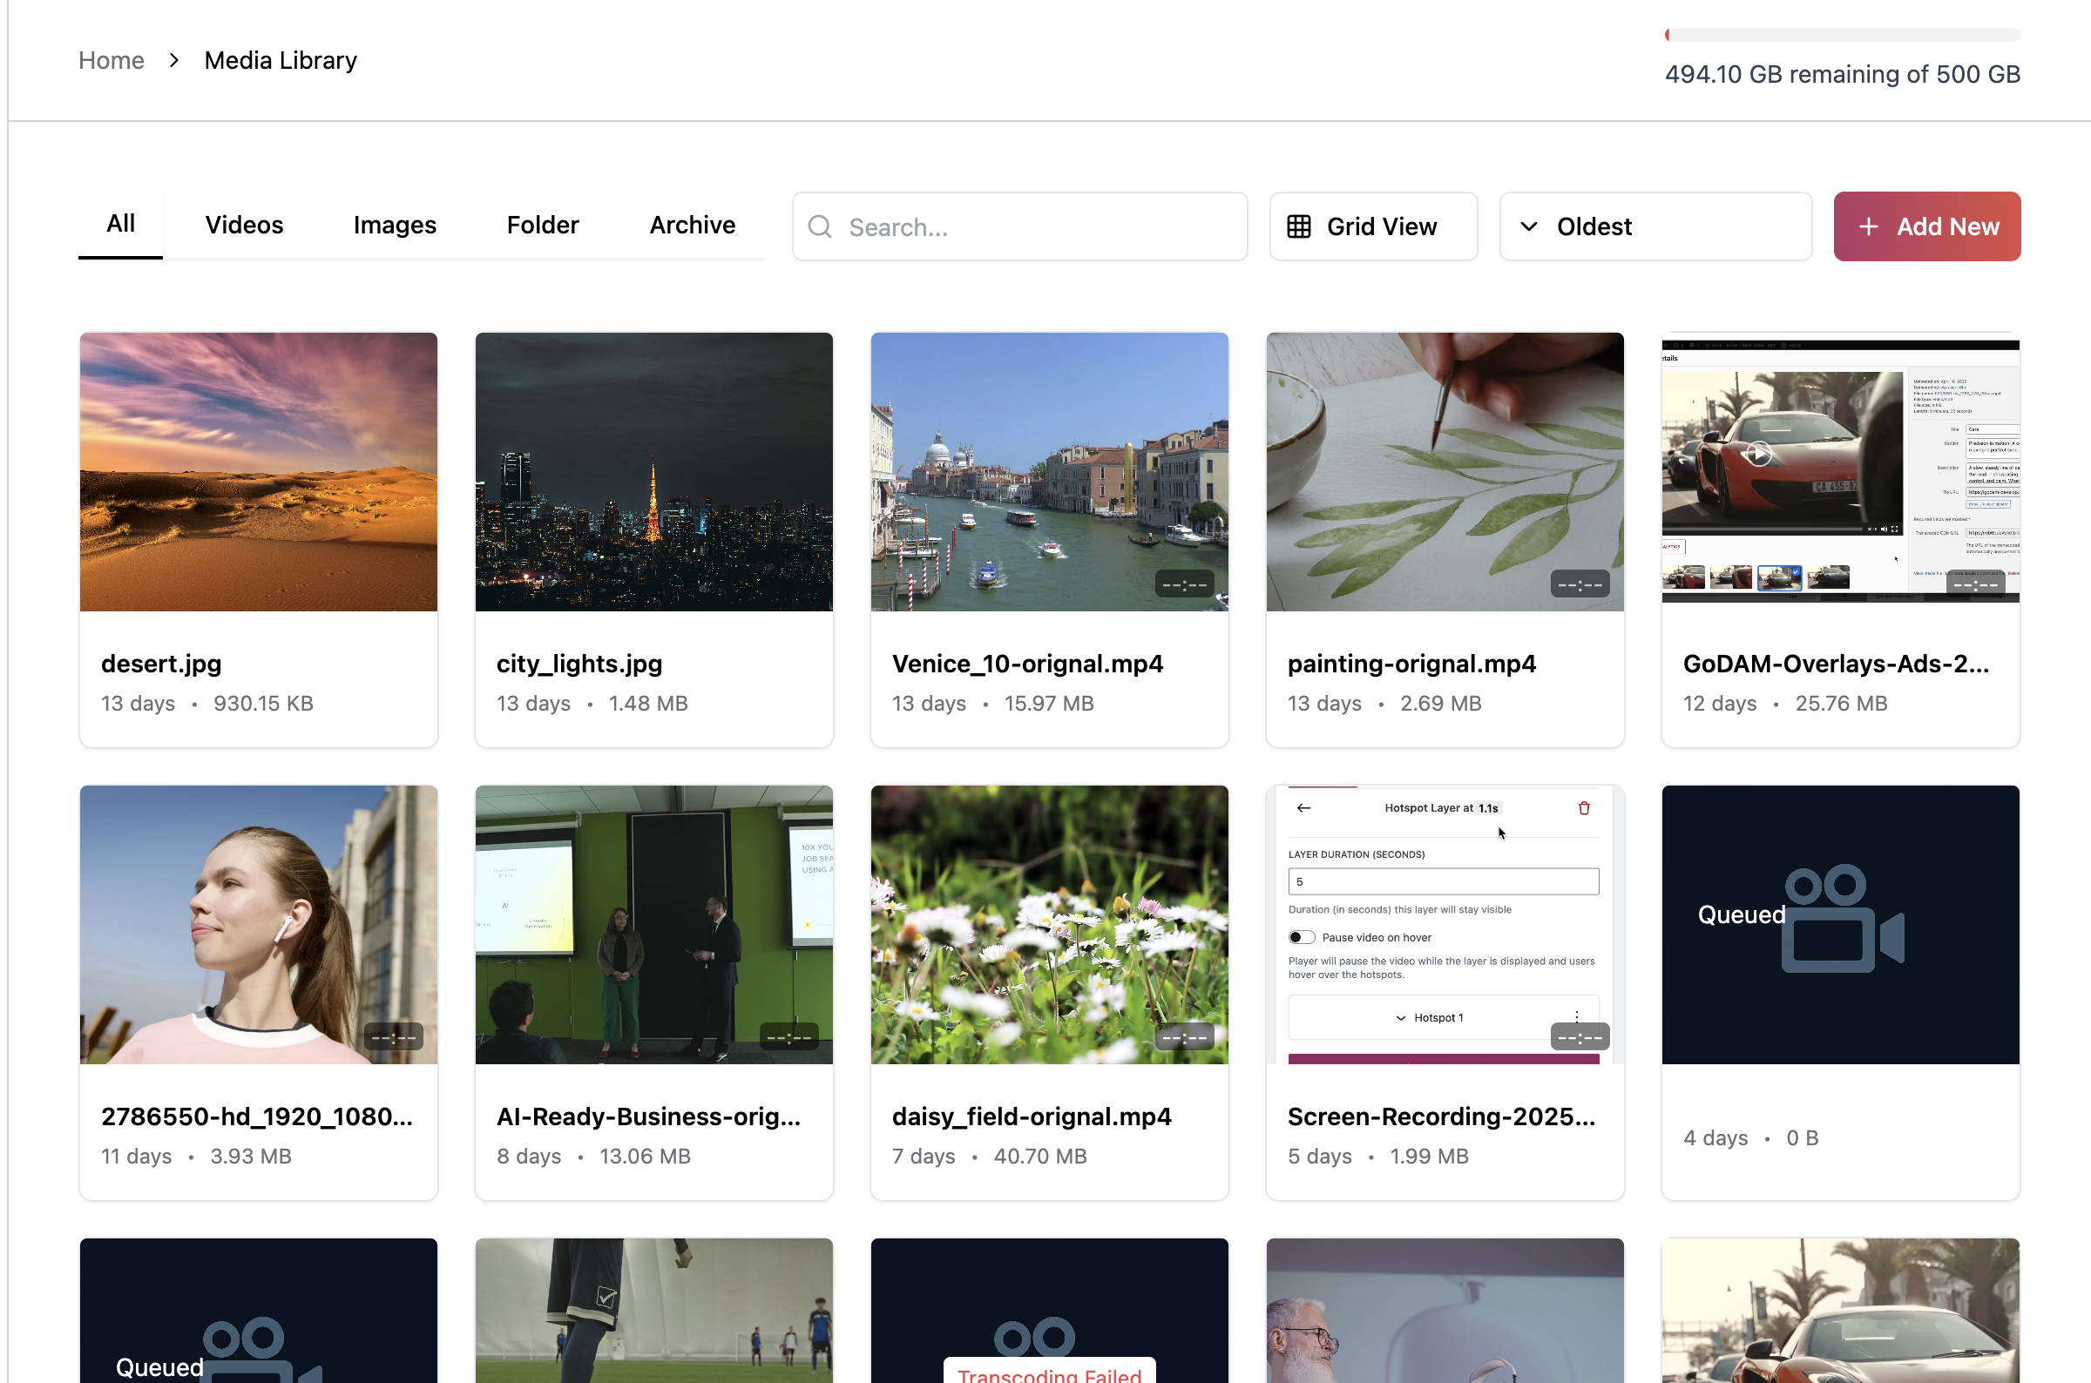Click the Grid View grid icon
2091x1383 pixels.
[1298, 226]
